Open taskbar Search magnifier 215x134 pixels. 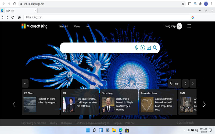94,130
